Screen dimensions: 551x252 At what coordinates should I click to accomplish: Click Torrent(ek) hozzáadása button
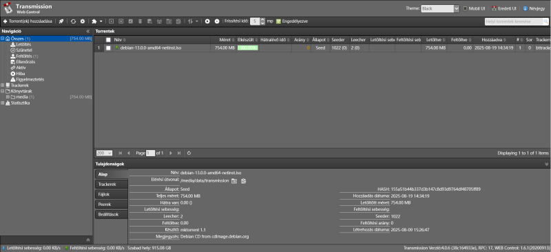point(28,21)
